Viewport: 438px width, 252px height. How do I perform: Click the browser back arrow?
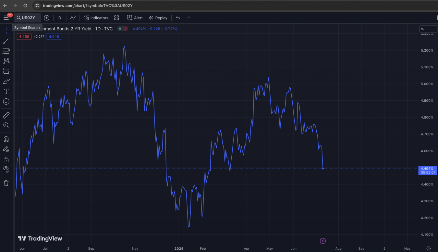(5, 6)
